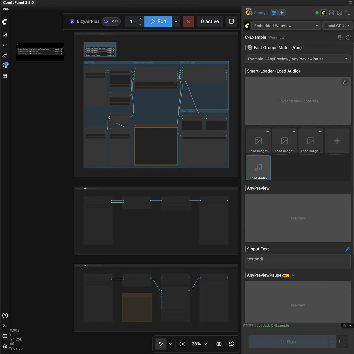Open the assets image icon in sidebar
Viewport: 354px width, 354px height.
coord(5,35)
